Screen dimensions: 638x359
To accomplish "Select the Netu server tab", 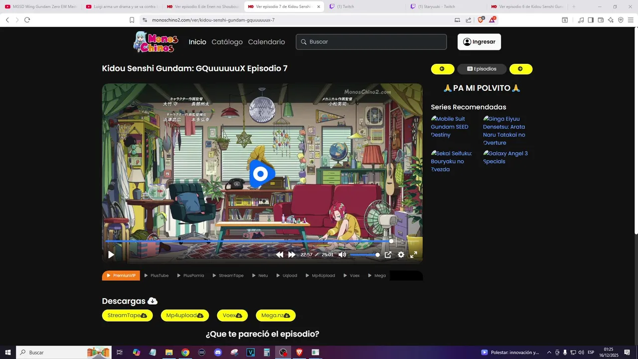I will (x=260, y=275).
